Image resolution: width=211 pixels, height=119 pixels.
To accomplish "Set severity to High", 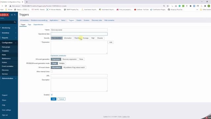I will [x=93, y=38].
